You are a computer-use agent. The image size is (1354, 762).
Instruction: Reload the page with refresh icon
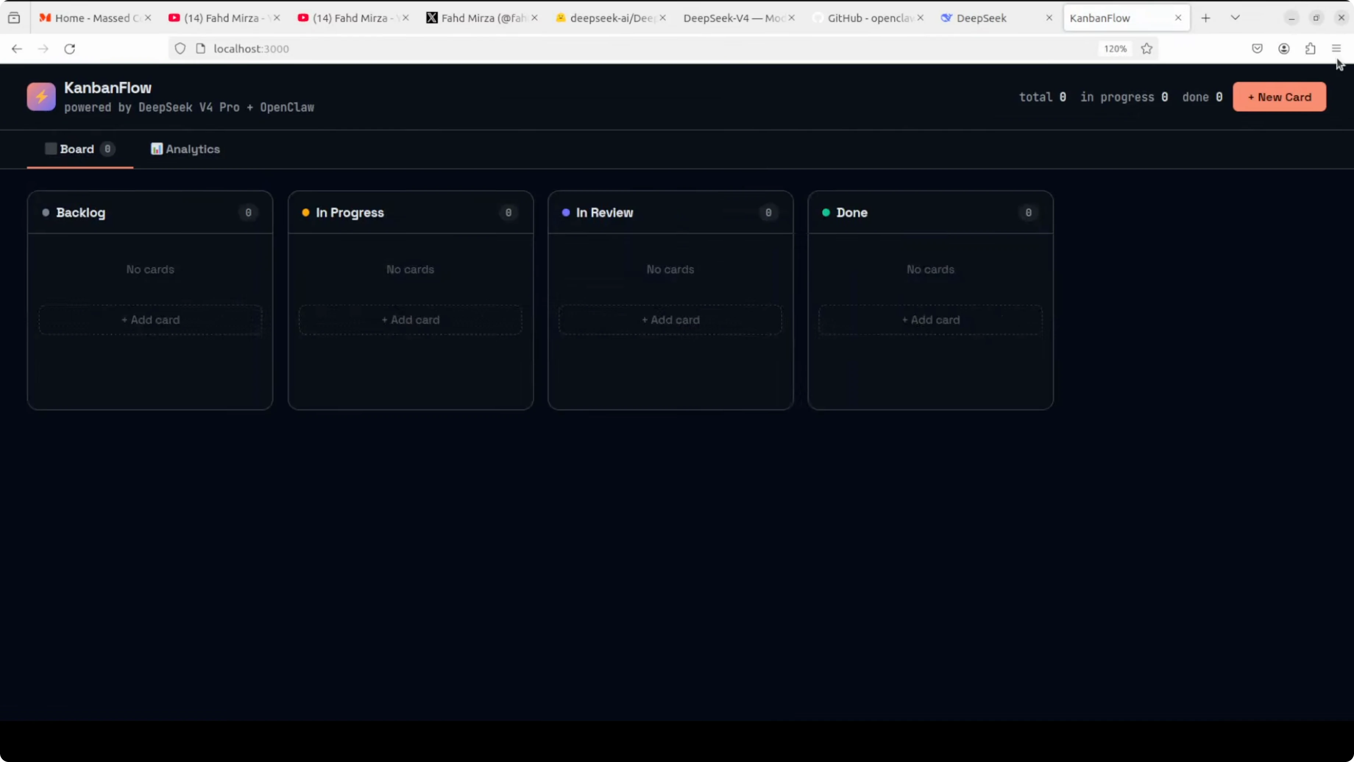[x=70, y=49]
